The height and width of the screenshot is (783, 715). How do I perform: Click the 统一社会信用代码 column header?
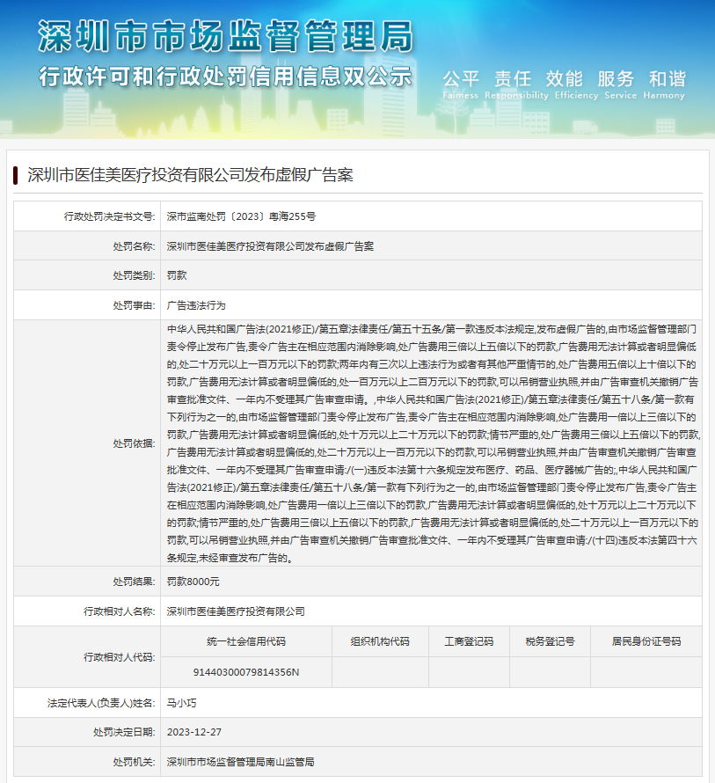[x=246, y=641]
